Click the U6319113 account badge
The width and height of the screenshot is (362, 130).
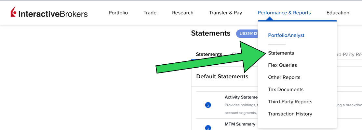[247, 34]
